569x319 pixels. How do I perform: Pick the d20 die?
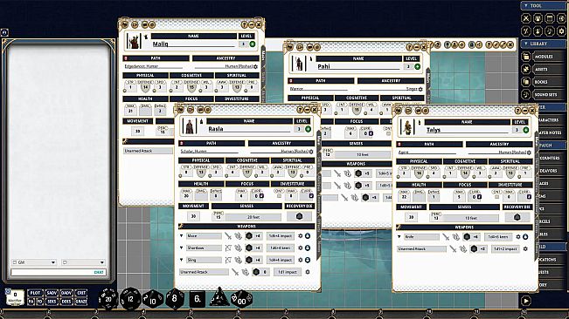[108, 299]
